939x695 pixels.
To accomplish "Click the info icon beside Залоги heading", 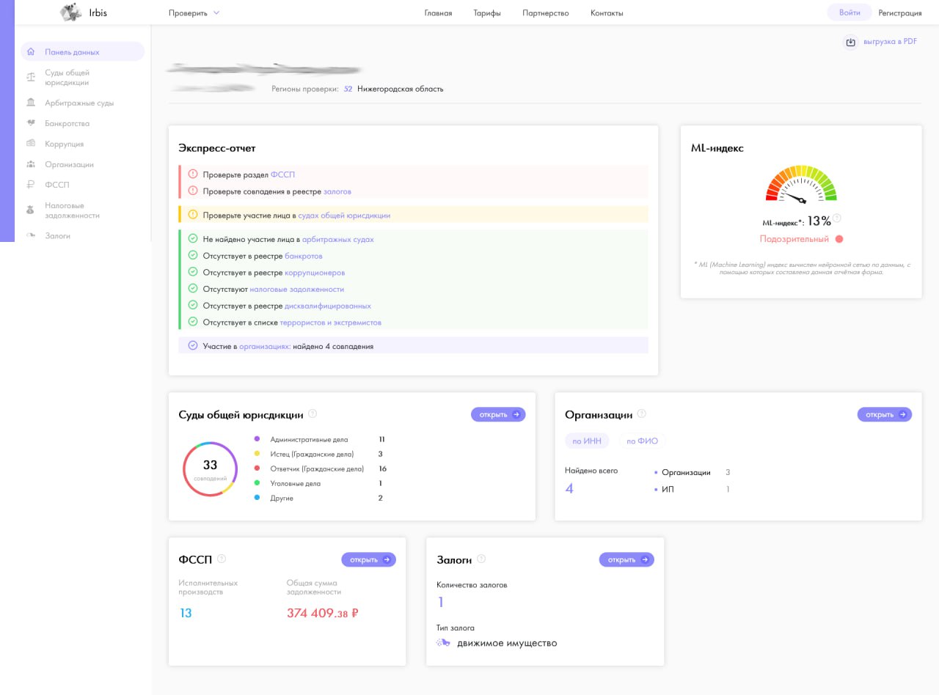I will (481, 559).
